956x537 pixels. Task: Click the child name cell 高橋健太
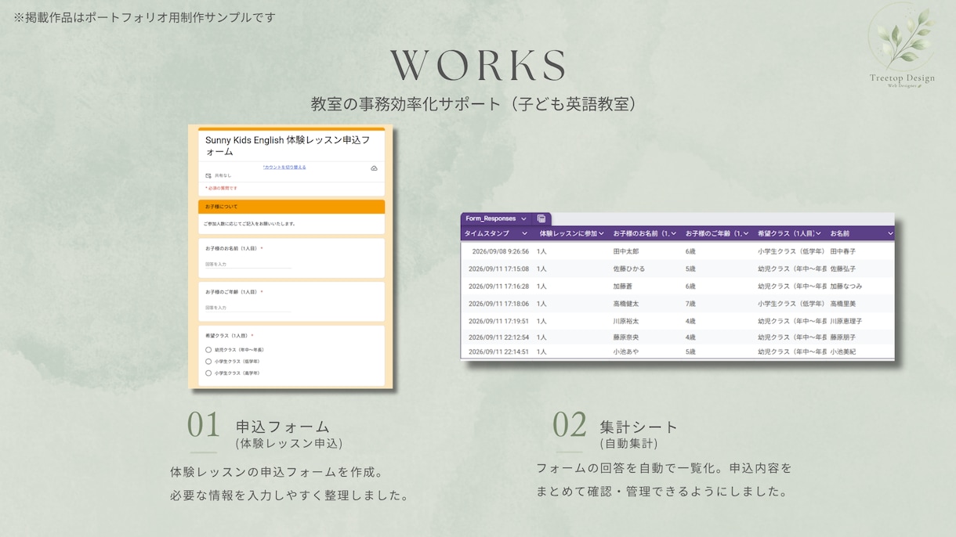click(626, 304)
